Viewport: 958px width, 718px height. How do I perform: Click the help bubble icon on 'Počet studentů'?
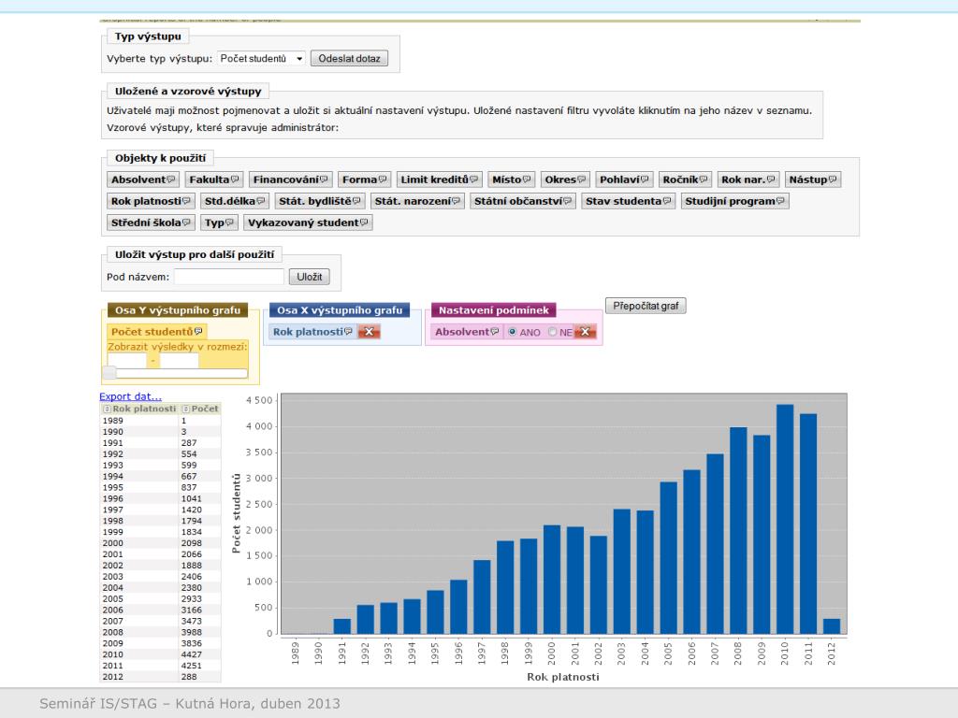pyautogui.click(x=198, y=331)
